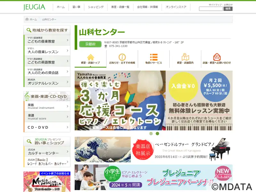The width and height of the screenshot is (256, 192).
Task: Open the ベーゼンドルファー グランドピアノ banner
Action: [x=154, y=149]
